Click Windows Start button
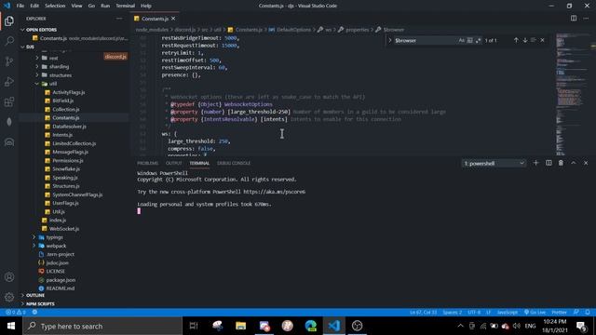 [11, 326]
